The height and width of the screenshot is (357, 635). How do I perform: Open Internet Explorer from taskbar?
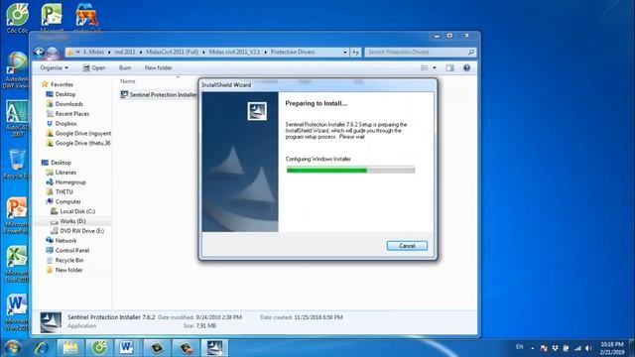[42, 348]
